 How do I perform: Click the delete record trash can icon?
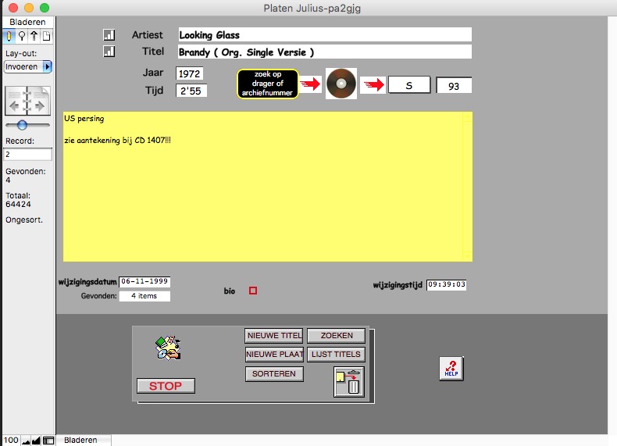click(348, 382)
